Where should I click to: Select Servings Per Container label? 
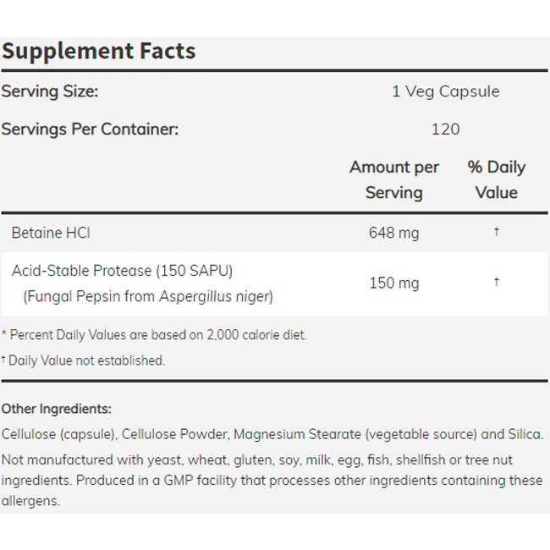[90, 129]
